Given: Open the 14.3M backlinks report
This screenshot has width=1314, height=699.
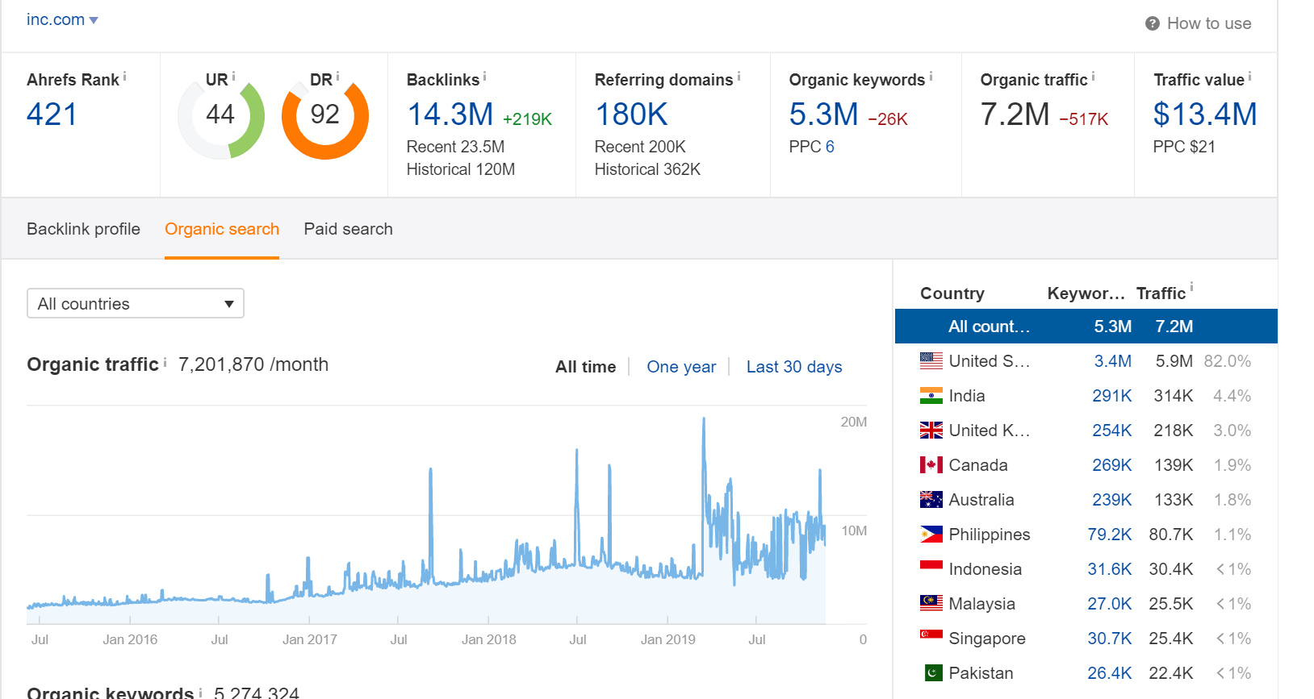Looking at the screenshot, I should [x=450, y=114].
